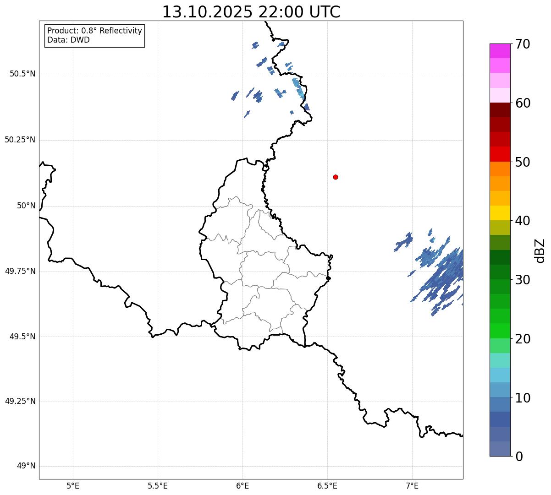The image size is (551, 495).
Task: Click the yellow colorbar swatch above 40
Action: (x=500, y=213)
